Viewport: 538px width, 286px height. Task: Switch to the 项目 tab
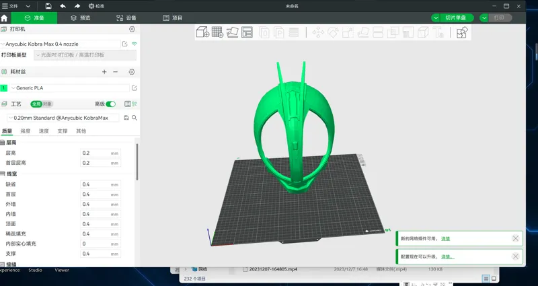click(173, 18)
